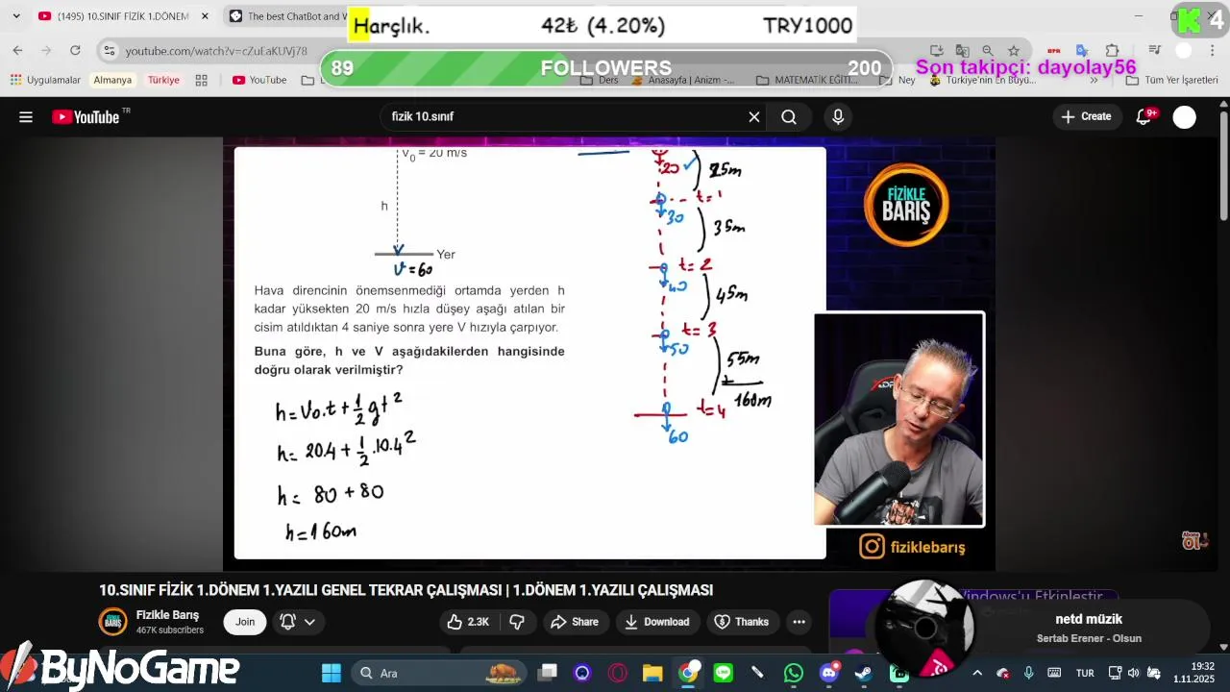Join the Fizikle Barış channel

point(245,622)
